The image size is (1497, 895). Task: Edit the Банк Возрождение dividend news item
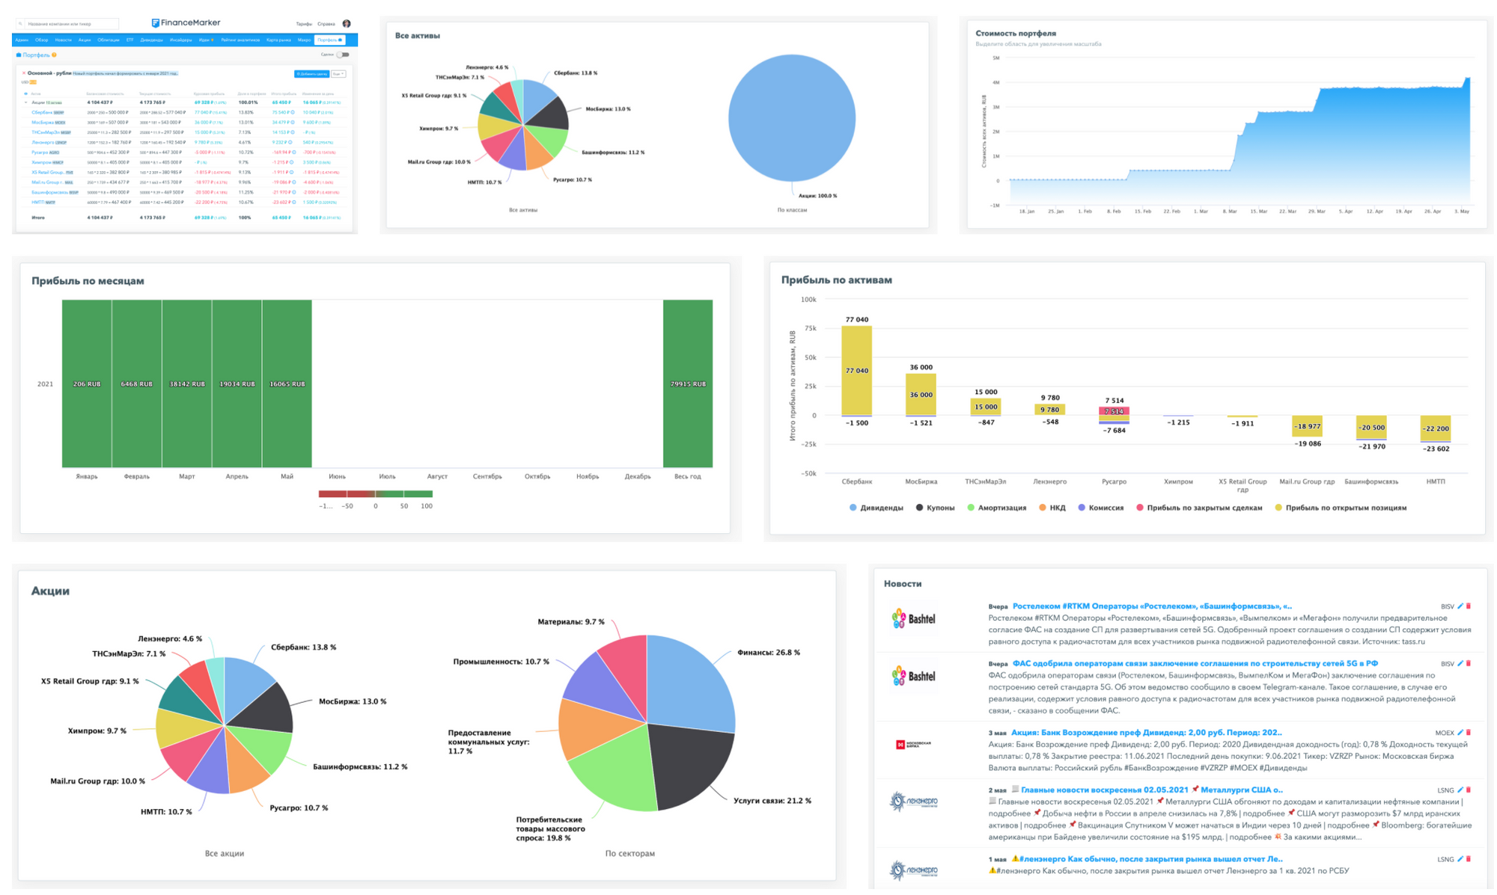click(1460, 733)
